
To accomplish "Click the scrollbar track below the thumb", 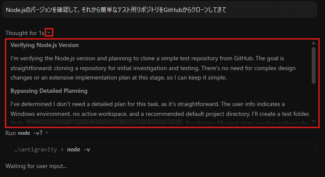I will click(313, 102).
